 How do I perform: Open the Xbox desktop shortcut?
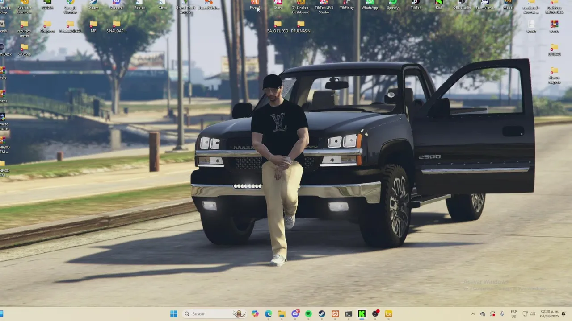163,5
